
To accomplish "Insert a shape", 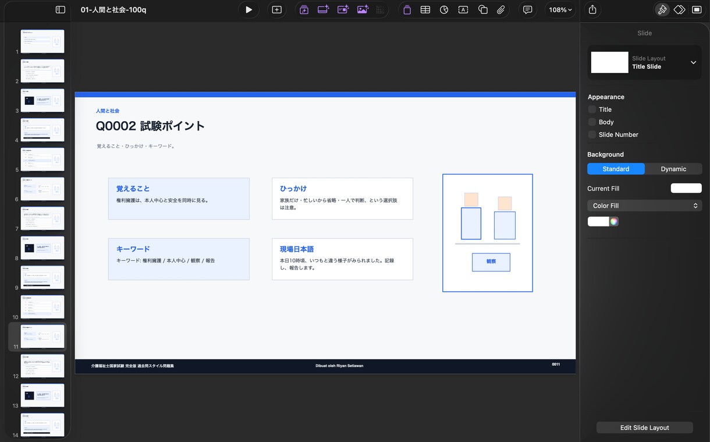I will (x=482, y=10).
